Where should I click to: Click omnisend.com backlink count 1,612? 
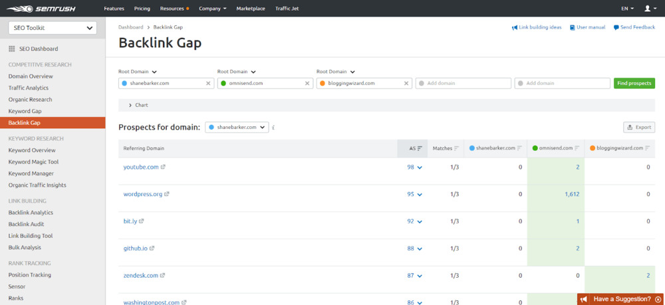[572, 194]
